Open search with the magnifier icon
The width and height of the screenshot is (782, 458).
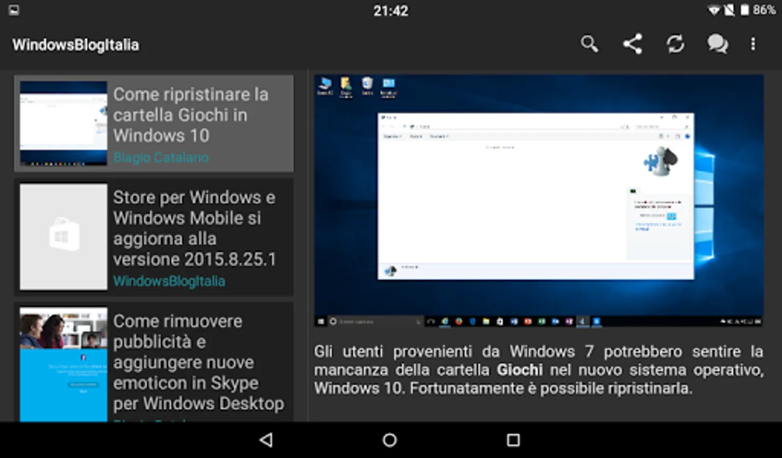(x=589, y=44)
